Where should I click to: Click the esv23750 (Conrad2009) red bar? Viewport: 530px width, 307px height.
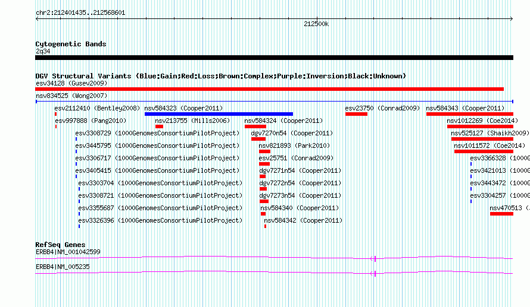[x=356, y=114]
